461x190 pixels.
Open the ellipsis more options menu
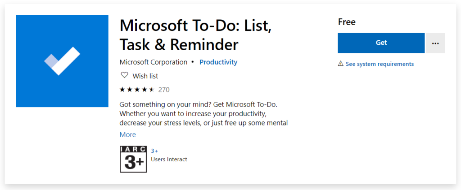[435, 43]
